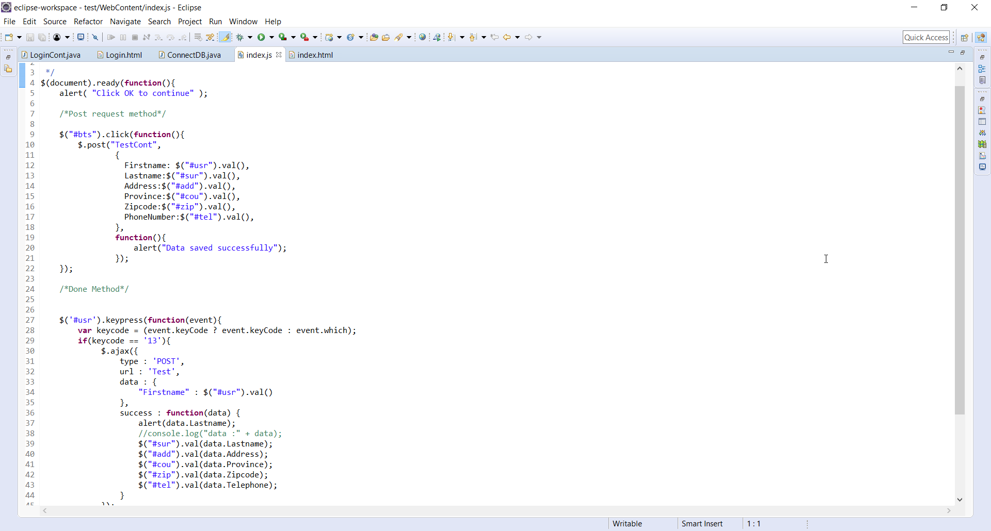Click the Save icon in the toolbar
Screen dimensions: 991x531
coord(29,37)
